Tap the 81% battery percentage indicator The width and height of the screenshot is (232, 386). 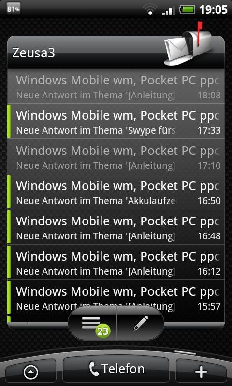tap(14, 9)
